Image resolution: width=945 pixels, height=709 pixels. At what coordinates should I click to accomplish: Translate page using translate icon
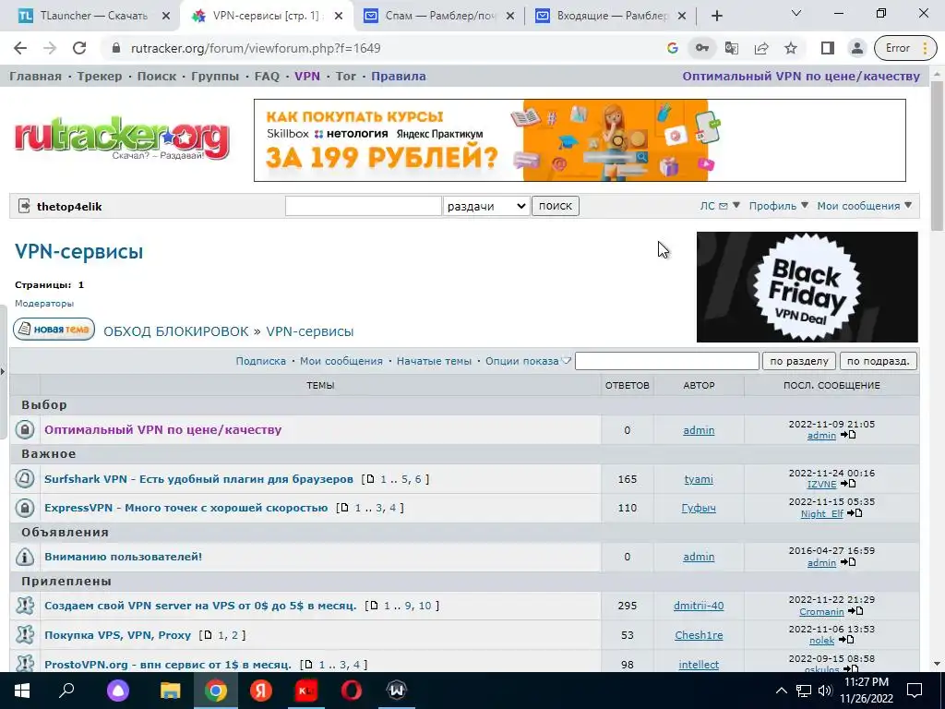click(x=732, y=48)
